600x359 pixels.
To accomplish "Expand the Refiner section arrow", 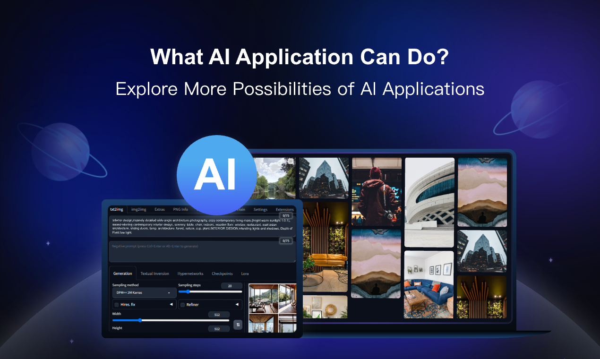I will [237, 305].
